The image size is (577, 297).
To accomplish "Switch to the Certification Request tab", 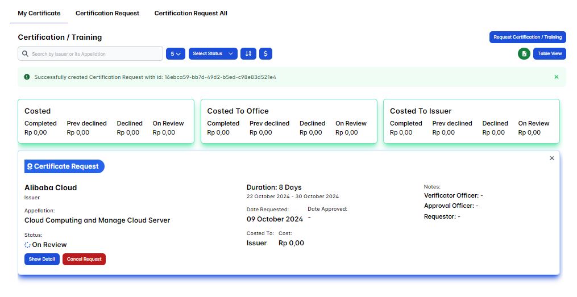I will pos(107,13).
